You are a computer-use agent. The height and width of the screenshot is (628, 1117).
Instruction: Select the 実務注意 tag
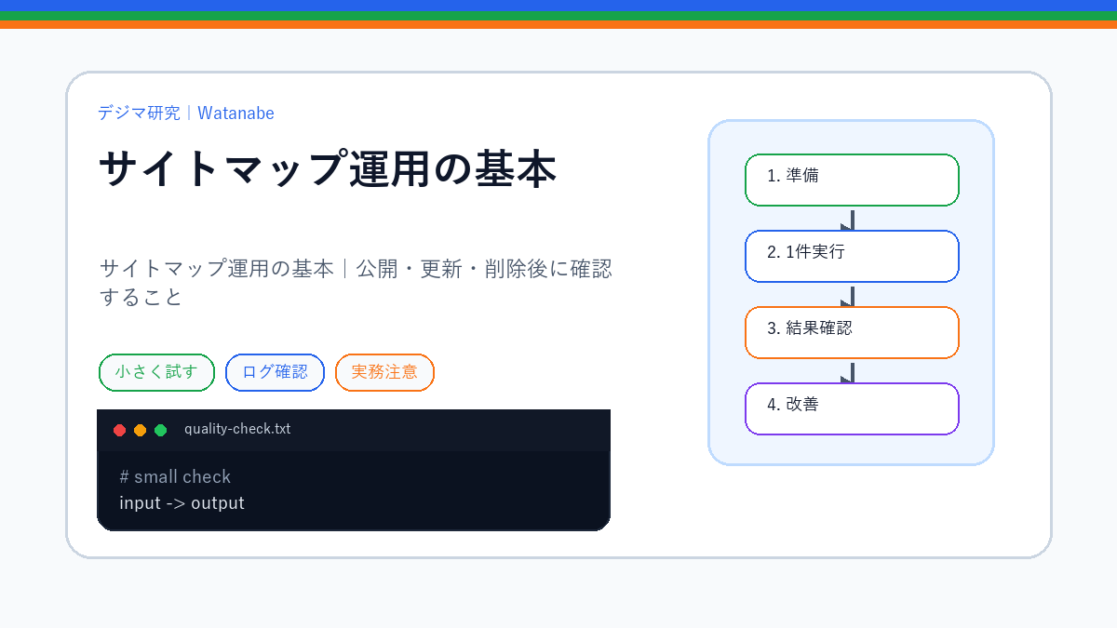pos(384,372)
